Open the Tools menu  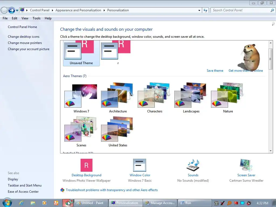coord(36,18)
